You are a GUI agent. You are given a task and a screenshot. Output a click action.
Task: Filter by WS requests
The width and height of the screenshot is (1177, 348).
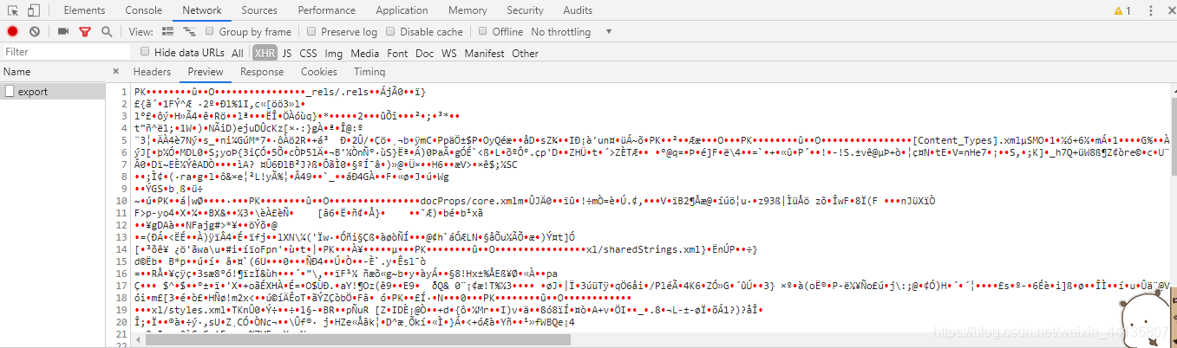[449, 53]
